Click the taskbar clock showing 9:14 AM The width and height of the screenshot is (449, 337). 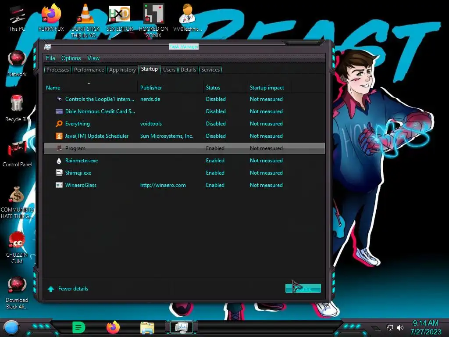coord(425,323)
